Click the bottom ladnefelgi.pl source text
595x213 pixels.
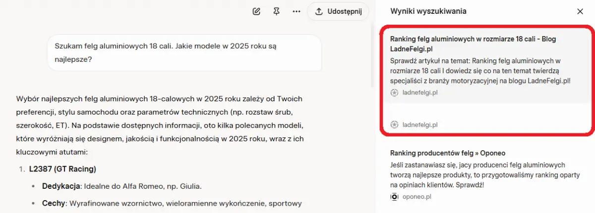coord(420,125)
